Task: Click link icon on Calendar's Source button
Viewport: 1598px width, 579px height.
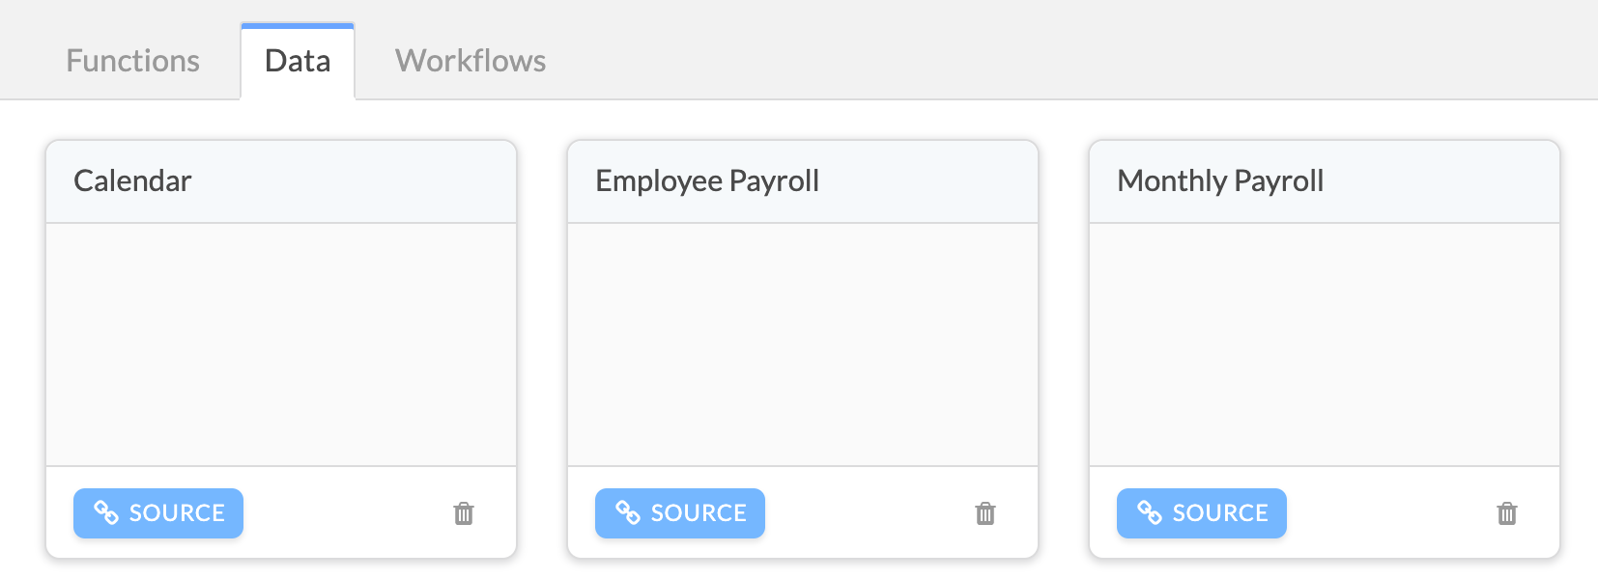Action: coord(106,512)
